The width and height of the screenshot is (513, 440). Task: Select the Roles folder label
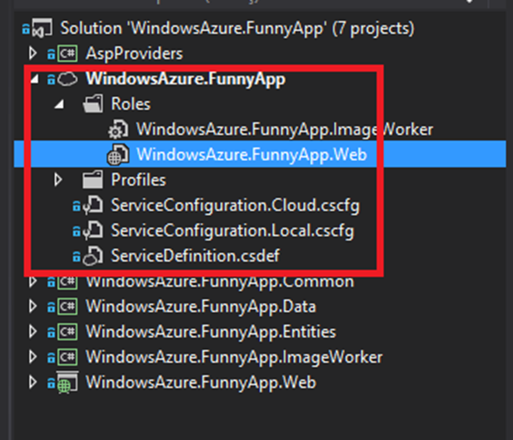click(131, 104)
